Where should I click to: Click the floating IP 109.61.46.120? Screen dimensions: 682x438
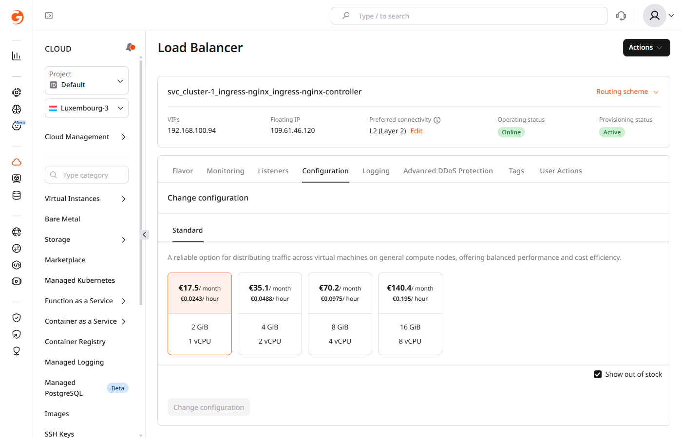click(x=293, y=130)
